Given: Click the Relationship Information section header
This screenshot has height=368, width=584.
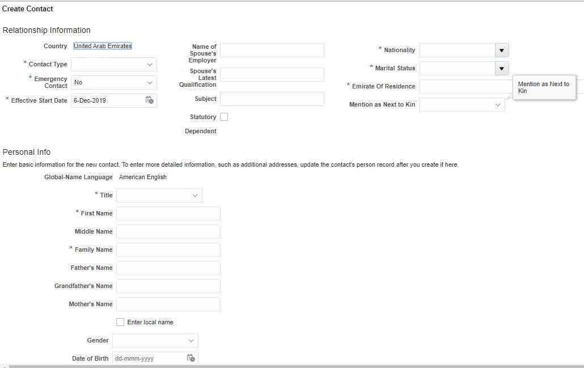Looking at the screenshot, I should pyautogui.click(x=46, y=30).
